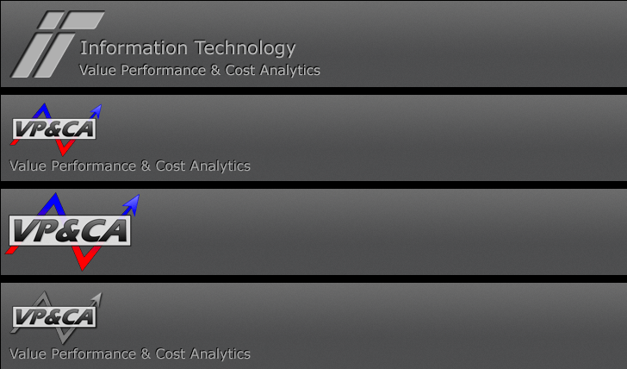The height and width of the screenshot is (369, 627).
Task: Click the large VP&CA logo lettering
Action: tap(69, 231)
